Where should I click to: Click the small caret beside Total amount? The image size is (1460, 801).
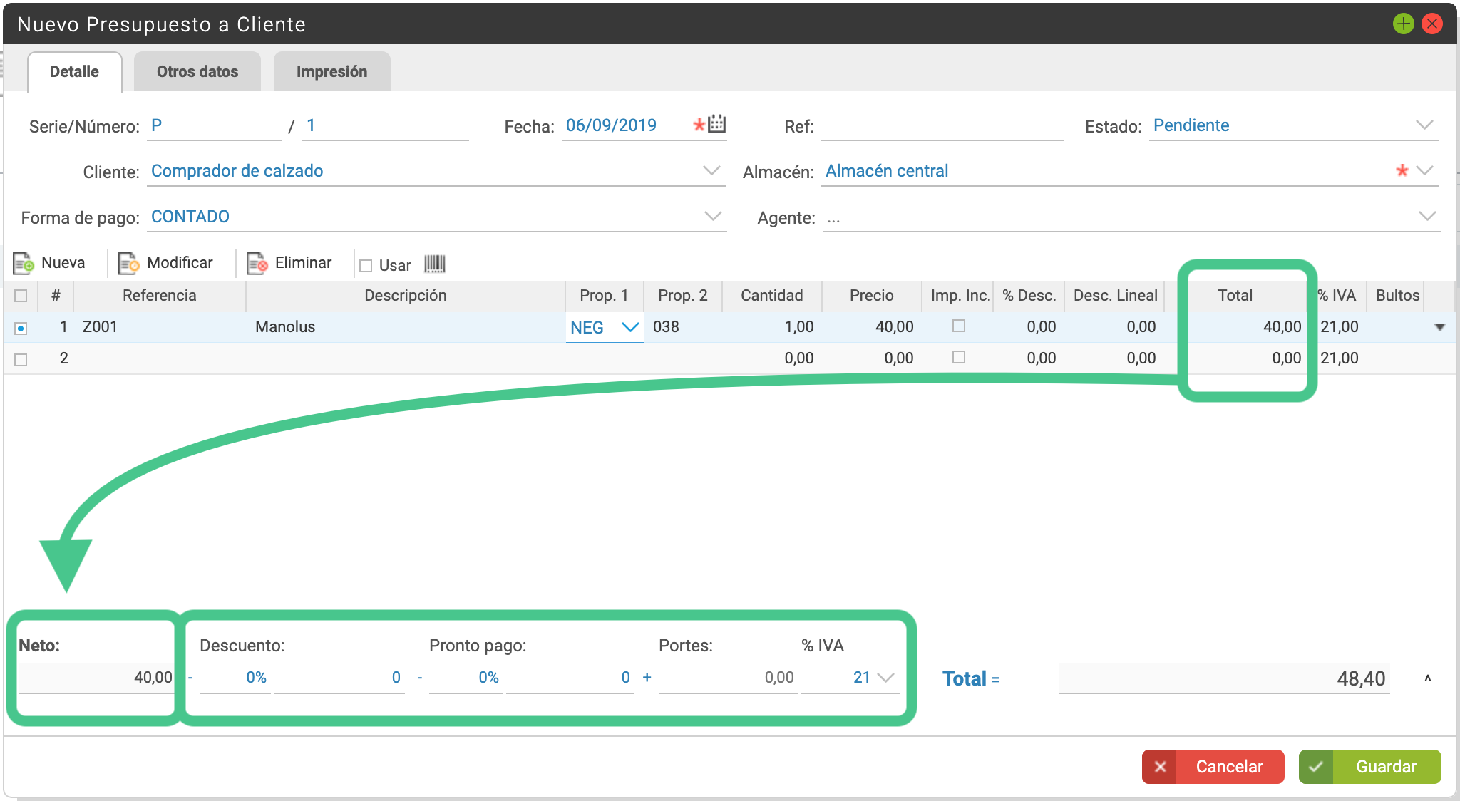click(x=1428, y=678)
